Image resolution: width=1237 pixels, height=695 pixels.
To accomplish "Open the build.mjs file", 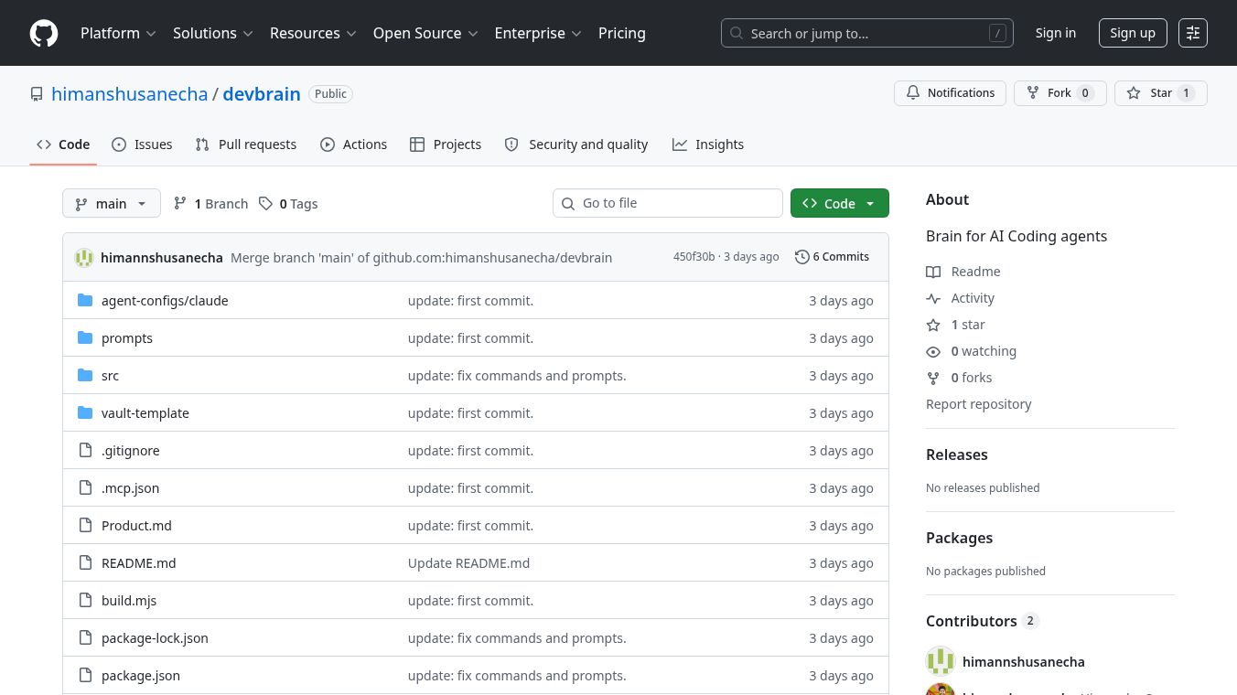I will [x=129, y=601].
